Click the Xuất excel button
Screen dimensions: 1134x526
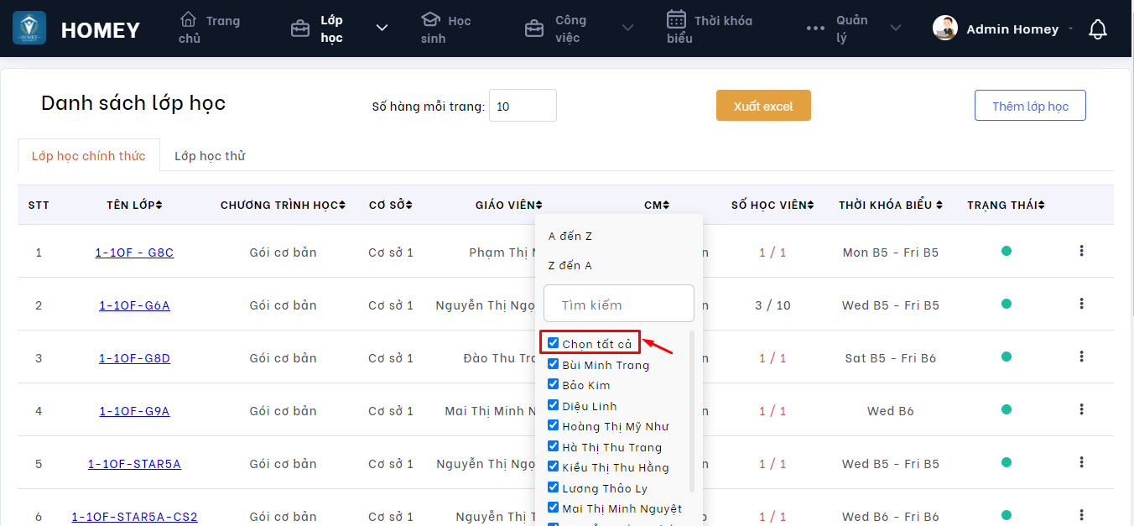(763, 106)
